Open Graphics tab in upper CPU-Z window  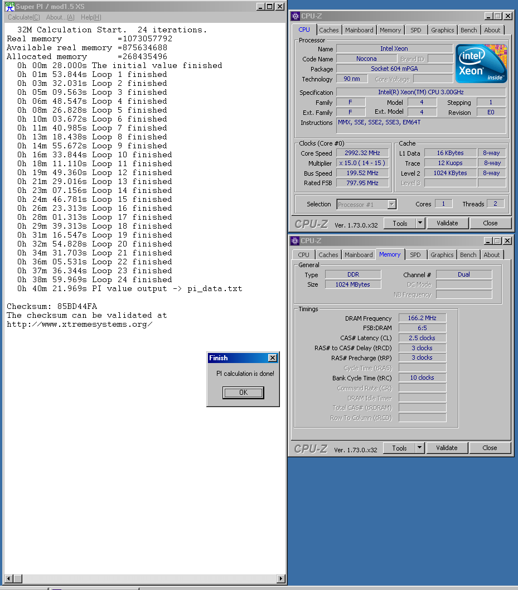442,30
